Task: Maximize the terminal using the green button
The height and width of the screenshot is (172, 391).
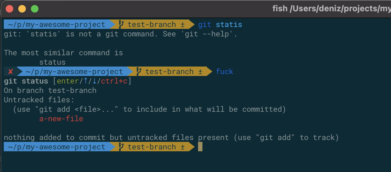Action: click(x=35, y=9)
